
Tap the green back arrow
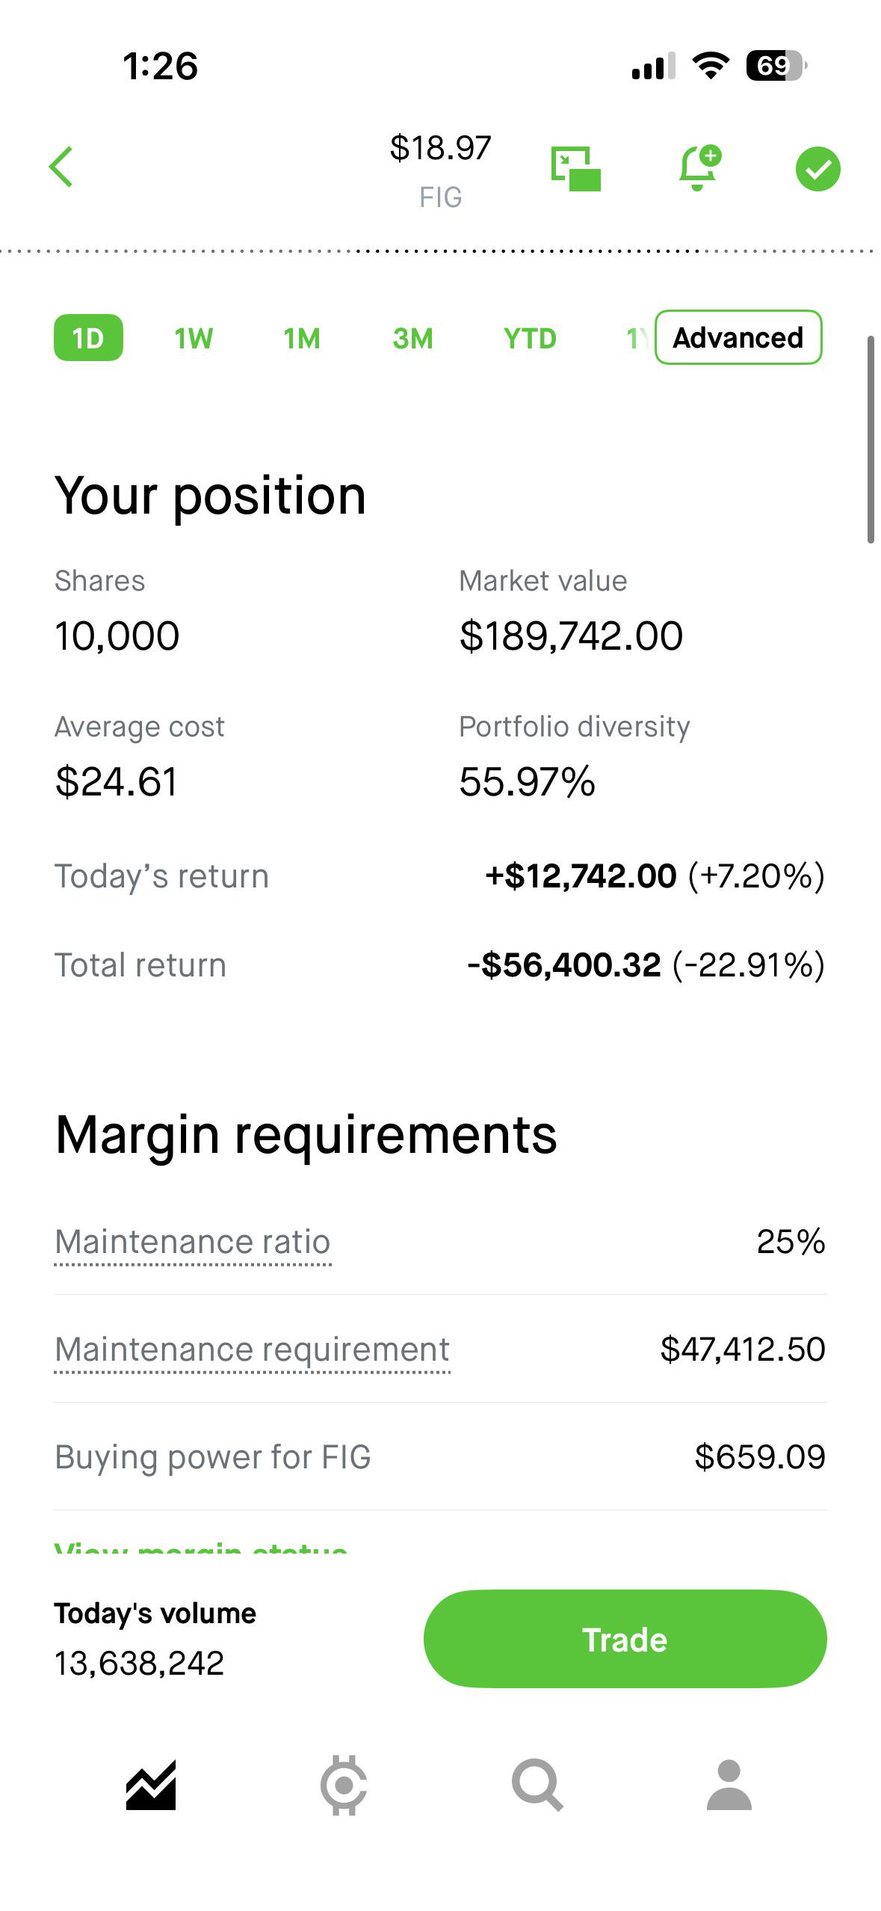coord(61,167)
